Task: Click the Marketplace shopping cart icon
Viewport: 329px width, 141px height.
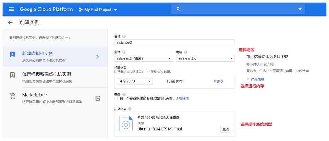Action: 13,95
